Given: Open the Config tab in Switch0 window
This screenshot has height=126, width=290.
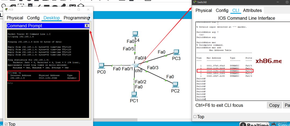Looking at the screenshot, I should point(222,10).
